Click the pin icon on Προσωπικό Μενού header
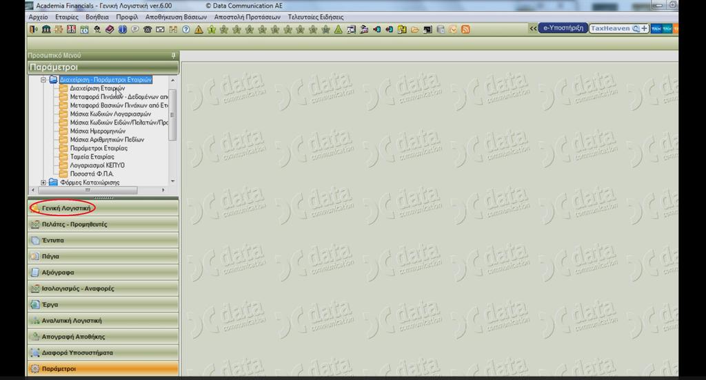This screenshot has height=380, width=706. click(173, 55)
